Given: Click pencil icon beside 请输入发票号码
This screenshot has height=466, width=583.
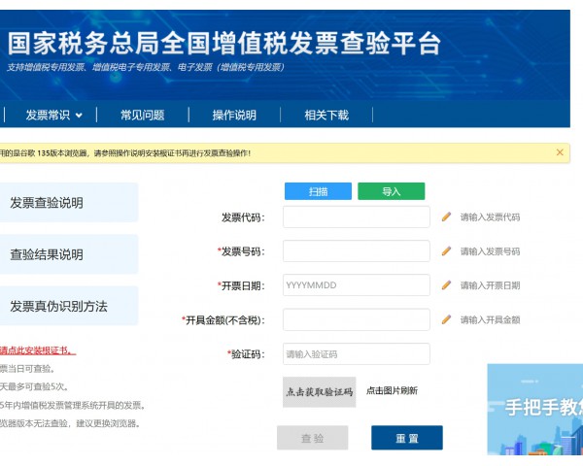Looking at the screenshot, I should (446, 250).
